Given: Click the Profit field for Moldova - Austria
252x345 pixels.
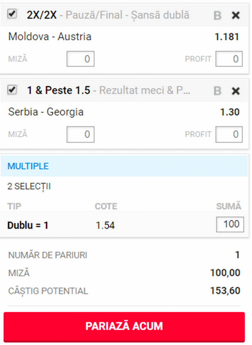Looking at the screenshot, I should [x=229, y=59].
